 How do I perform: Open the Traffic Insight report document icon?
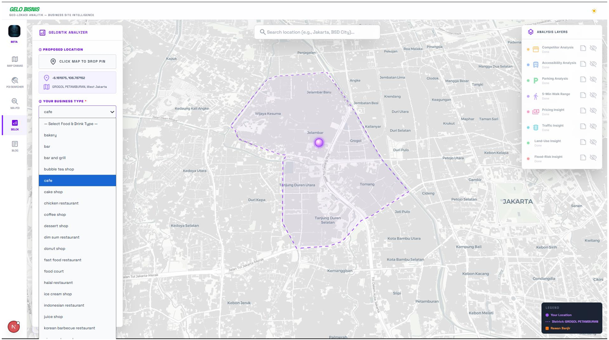click(x=583, y=126)
